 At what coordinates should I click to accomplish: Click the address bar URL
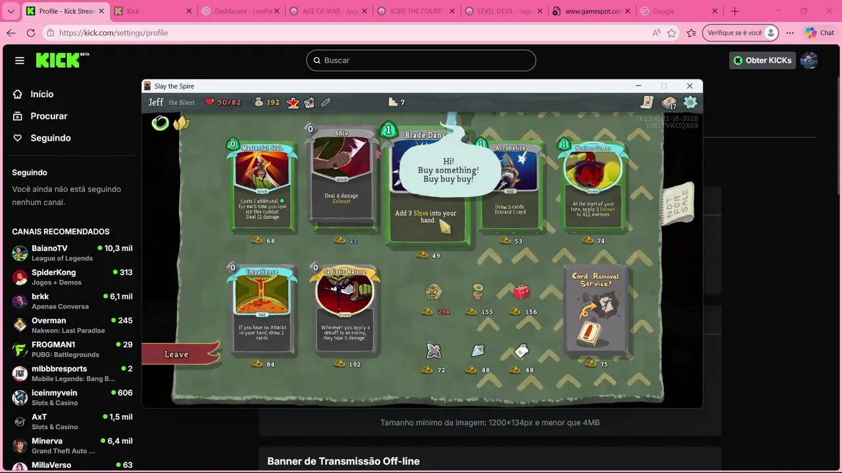[x=113, y=33]
